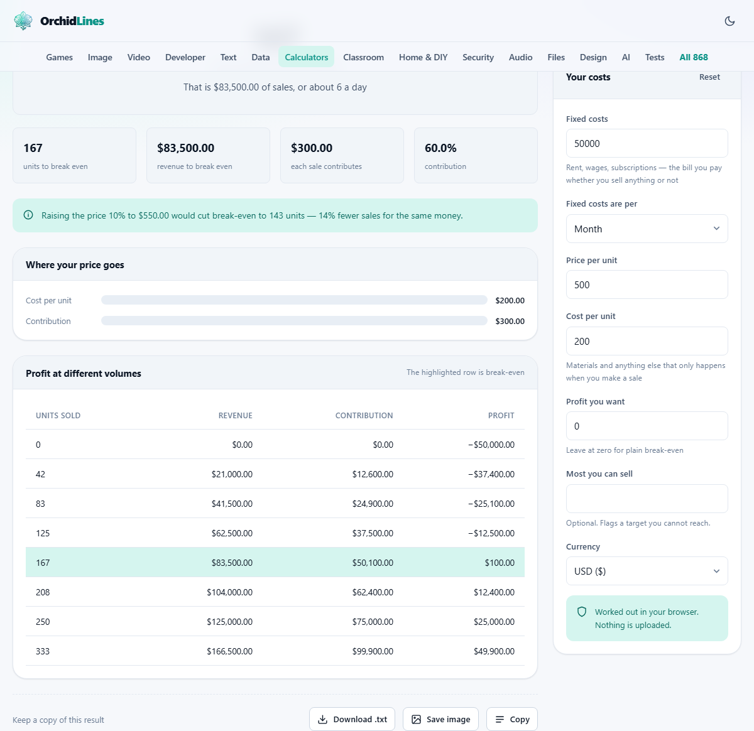Viewport: 754px width, 731px height.
Task: Click the Fixed costs input field
Action: tap(647, 143)
